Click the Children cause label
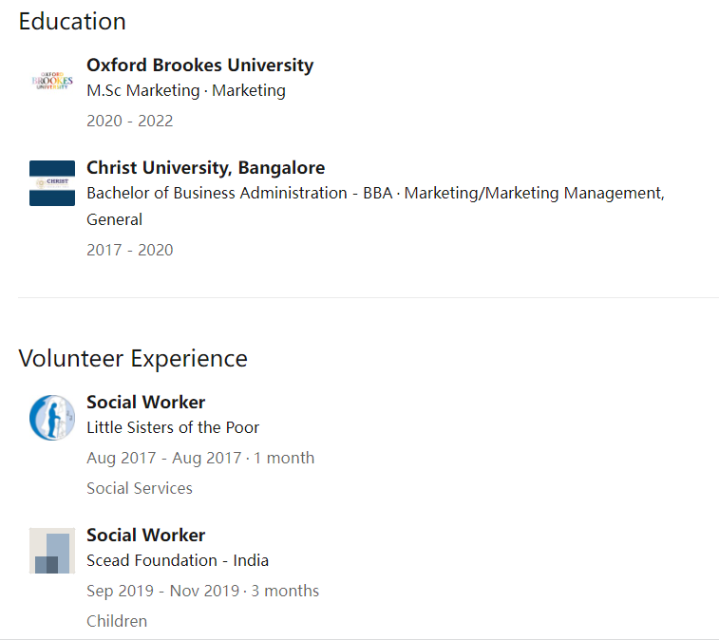 pyautogui.click(x=117, y=621)
